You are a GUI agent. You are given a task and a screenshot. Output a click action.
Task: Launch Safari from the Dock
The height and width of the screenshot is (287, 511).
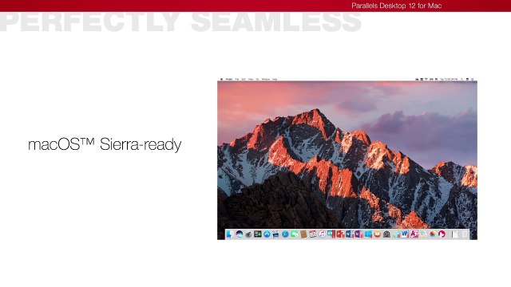pyautogui.click(x=285, y=234)
